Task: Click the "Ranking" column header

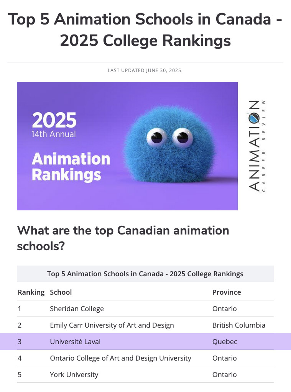Action: pos(31,292)
